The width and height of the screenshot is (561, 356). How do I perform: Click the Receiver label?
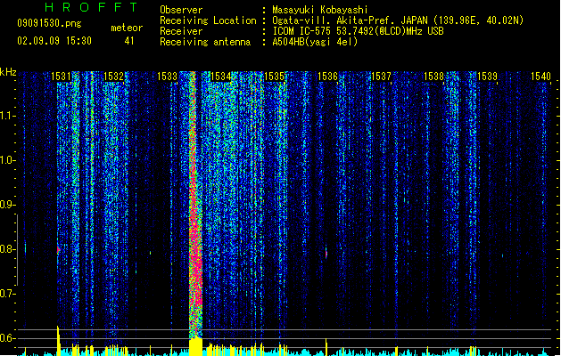[181, 31]
